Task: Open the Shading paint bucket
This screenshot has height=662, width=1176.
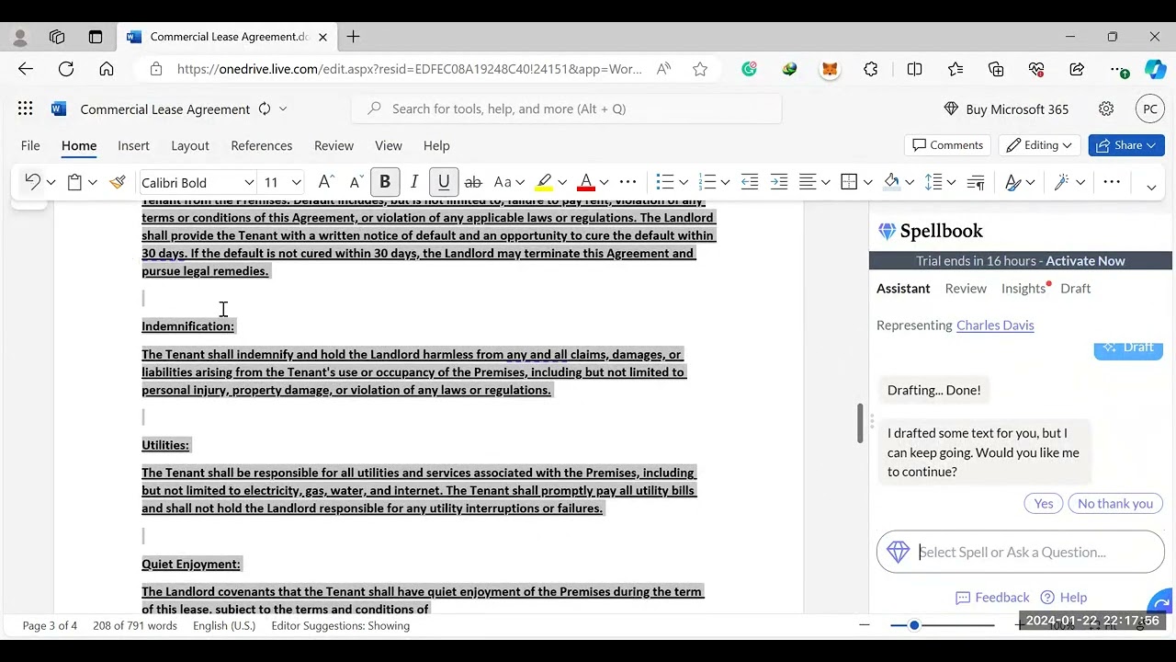Action: coord(891,182)
